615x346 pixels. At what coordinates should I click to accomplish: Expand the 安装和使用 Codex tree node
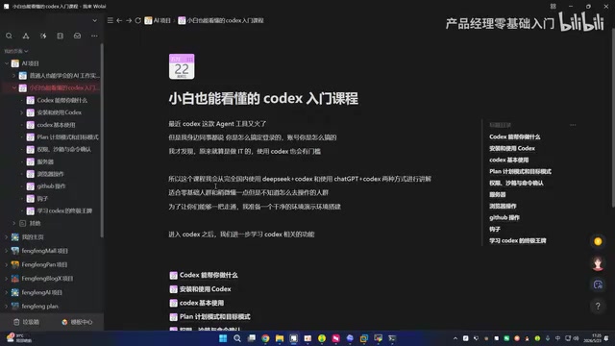click(22, 112)
